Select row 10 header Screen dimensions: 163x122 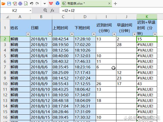(5, 84)
